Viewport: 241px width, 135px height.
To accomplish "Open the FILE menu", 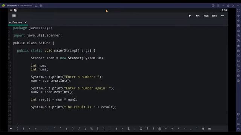I will point(206,16).
